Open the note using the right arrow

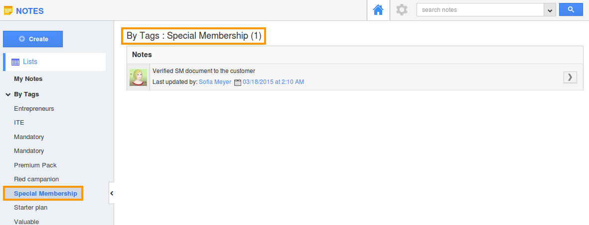coord(570,77)
